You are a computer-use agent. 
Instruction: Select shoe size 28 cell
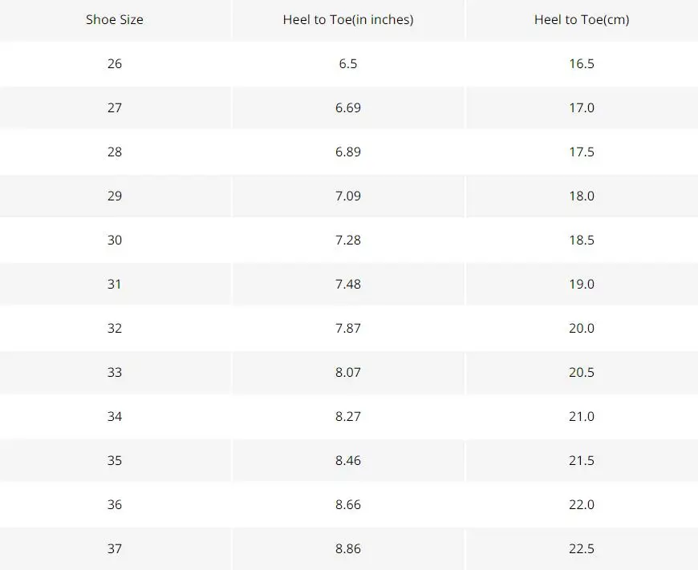tap(115, 152)
